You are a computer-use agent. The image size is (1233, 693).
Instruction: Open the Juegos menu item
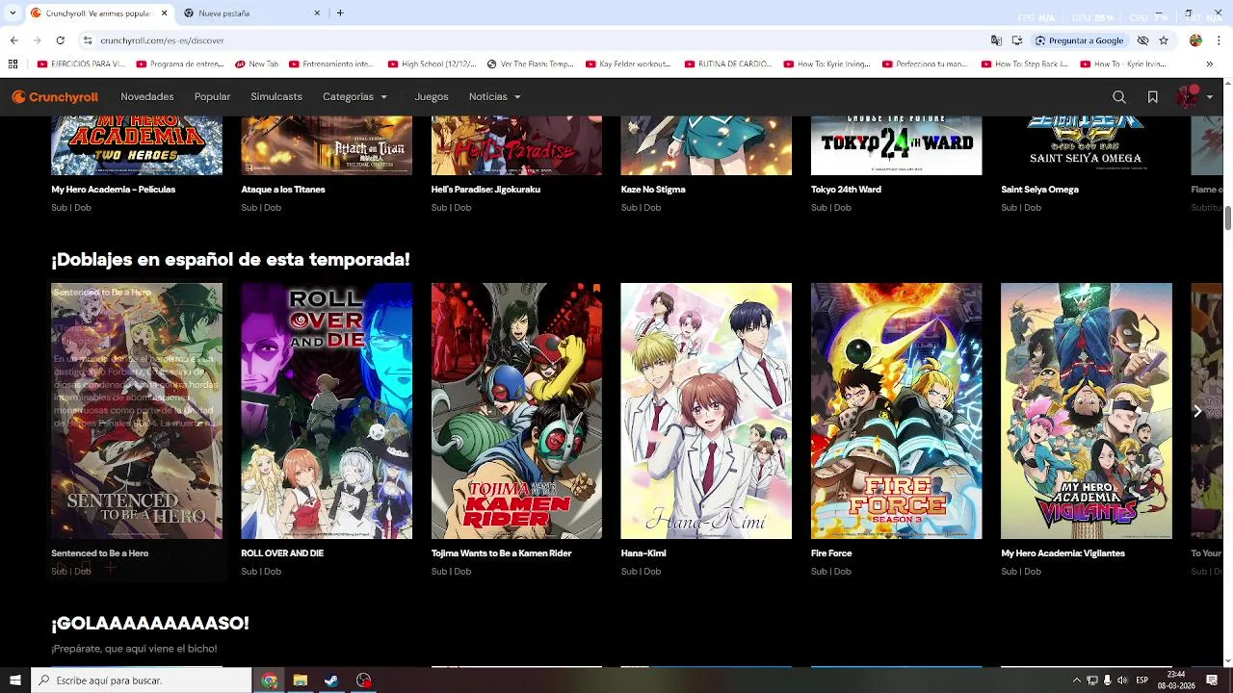432,97
